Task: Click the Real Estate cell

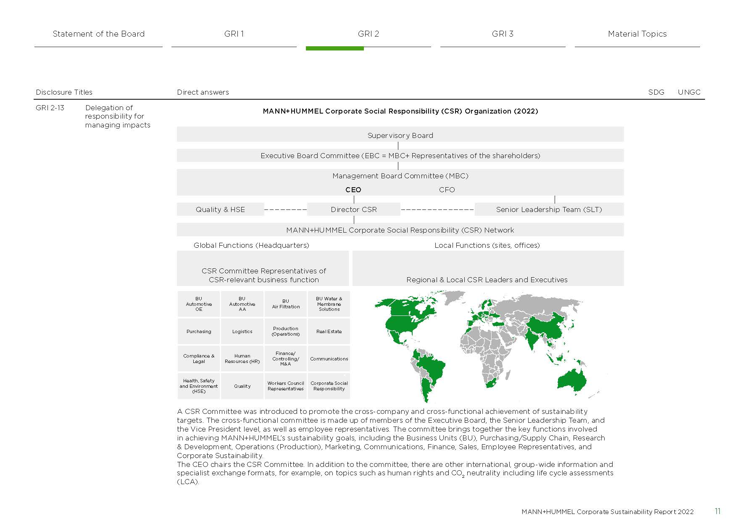Action: [x=329, y=331]
